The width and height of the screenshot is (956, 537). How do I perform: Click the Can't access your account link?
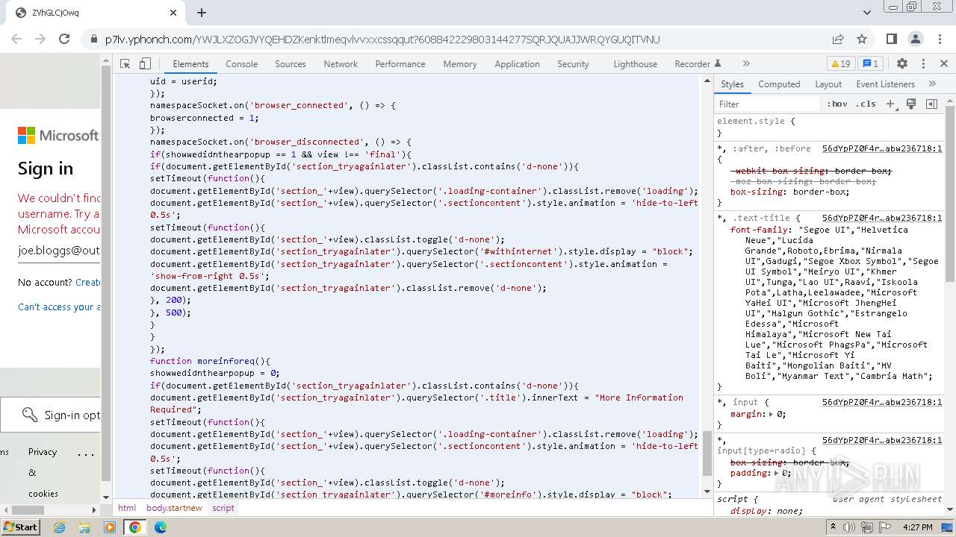click(x=59, y=307)
